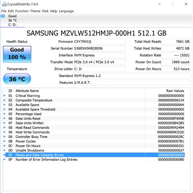The height and width of the screenshot is (193, 193).
Task: Click the Good 100 % health status button
Action: pos(17,54)
